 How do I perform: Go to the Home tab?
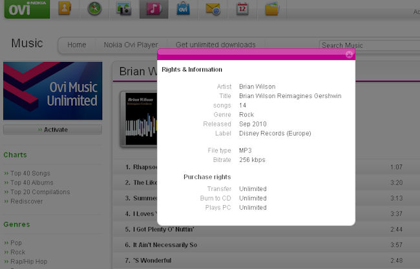(77, 45)
